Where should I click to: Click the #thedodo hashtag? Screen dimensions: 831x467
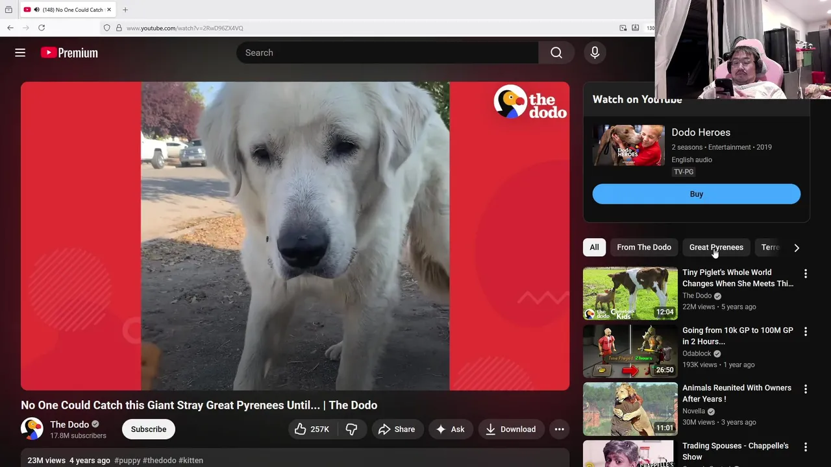click(160, 461)
